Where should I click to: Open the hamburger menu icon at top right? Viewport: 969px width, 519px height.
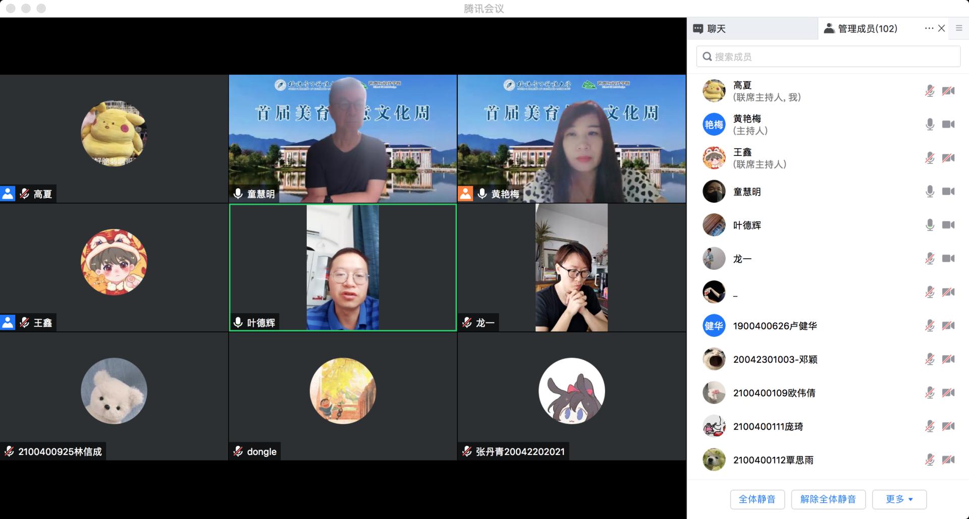click(959, 29)
